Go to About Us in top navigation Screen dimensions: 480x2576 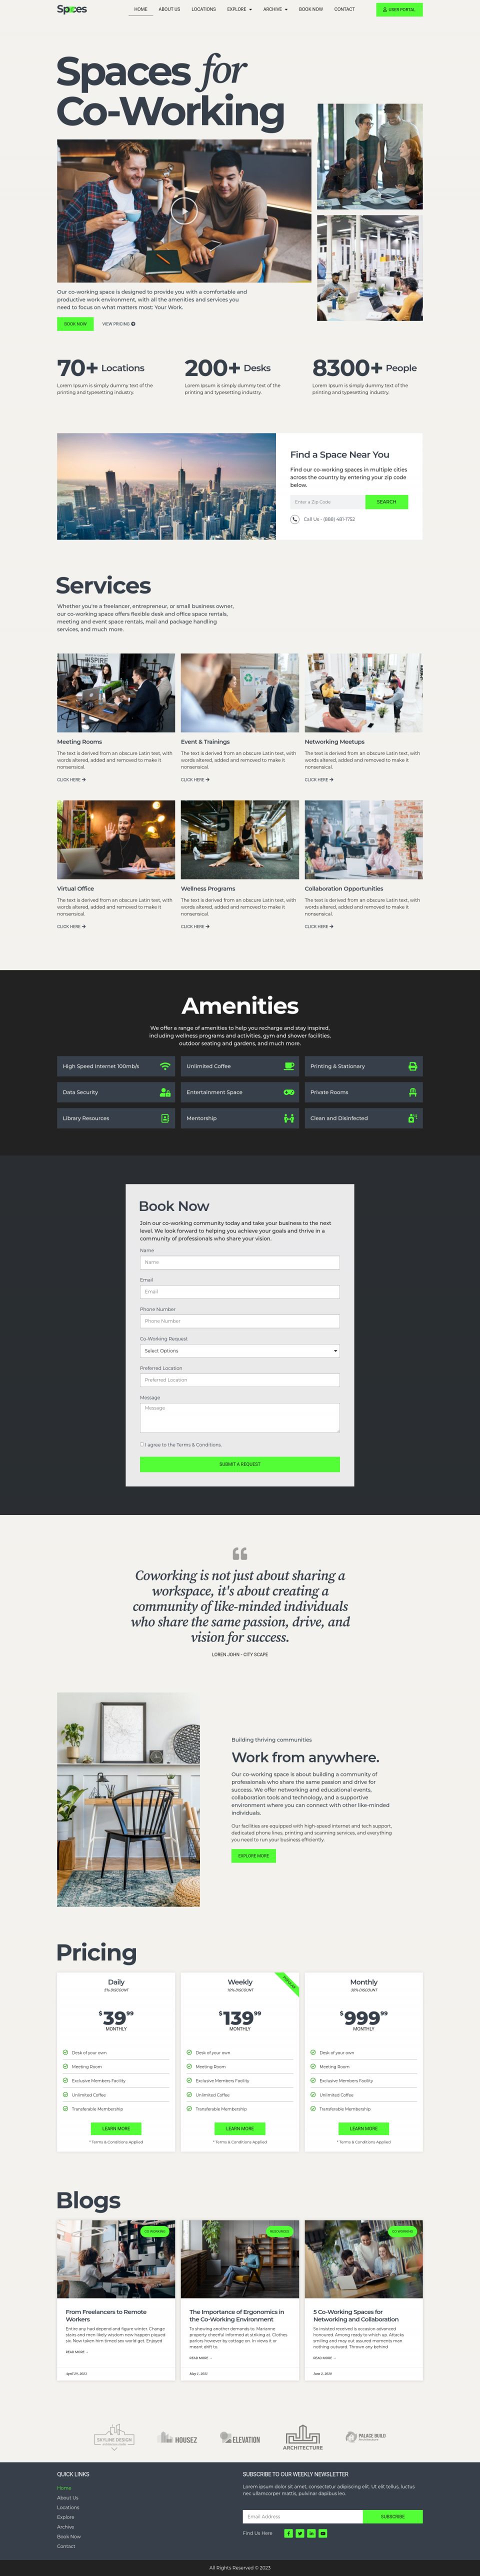pyautogui.click(x=169, y=9)
